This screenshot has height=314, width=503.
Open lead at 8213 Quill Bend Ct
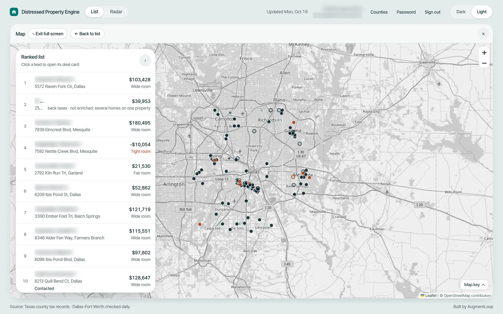tap(86, 280)
